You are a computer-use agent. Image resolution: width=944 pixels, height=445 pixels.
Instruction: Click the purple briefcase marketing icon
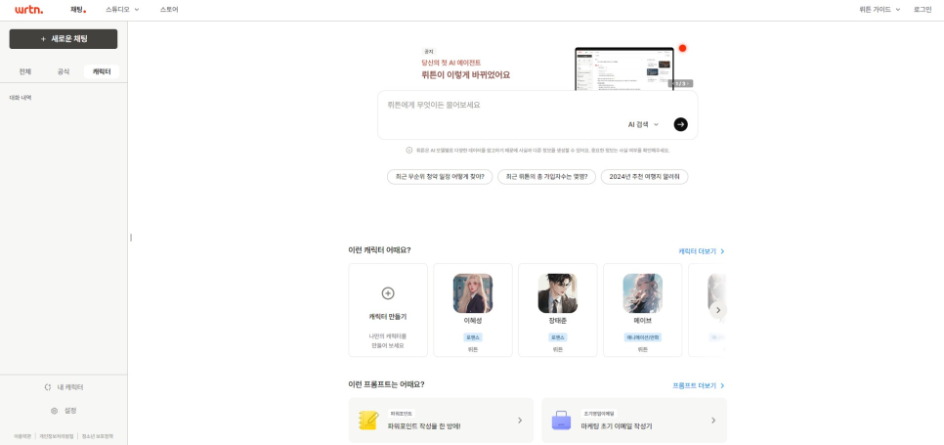561,420
